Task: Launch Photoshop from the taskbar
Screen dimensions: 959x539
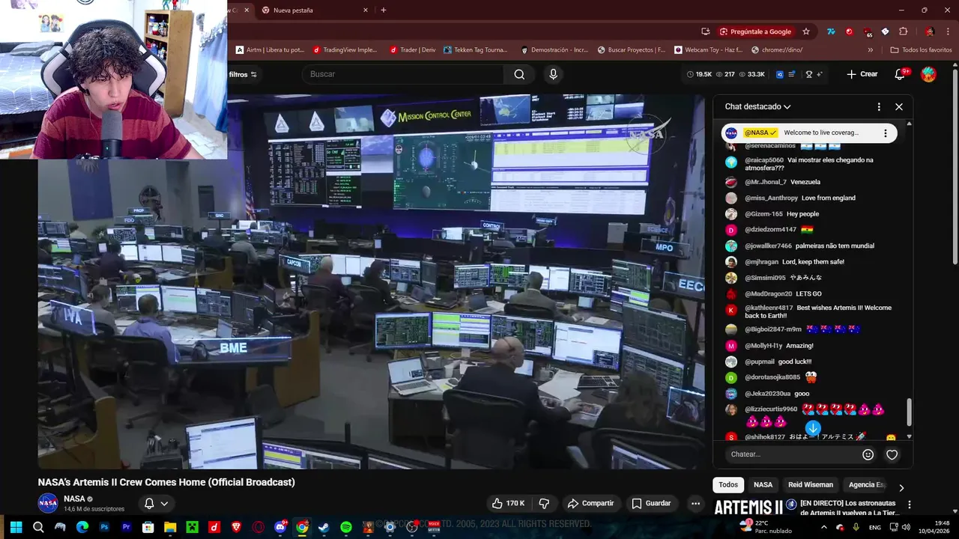Action: pyautogui.click(x=104, y=527)
